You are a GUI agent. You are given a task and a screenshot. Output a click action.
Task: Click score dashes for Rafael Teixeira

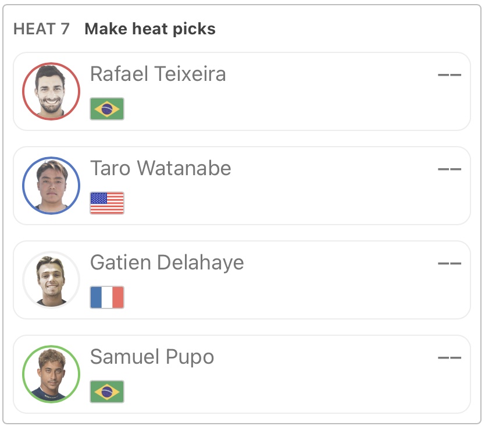[449, 75]
